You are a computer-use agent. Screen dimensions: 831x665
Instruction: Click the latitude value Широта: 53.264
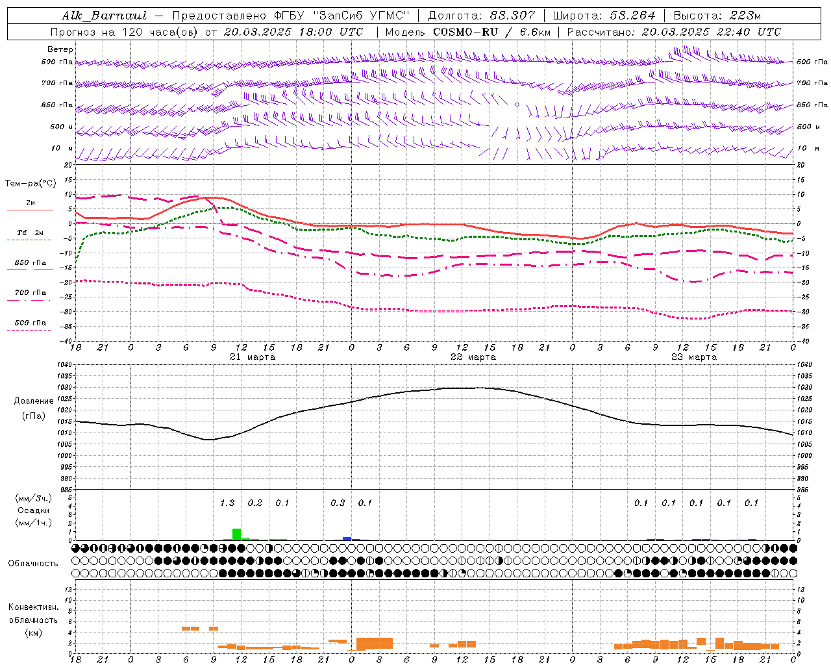pos(604,16)
